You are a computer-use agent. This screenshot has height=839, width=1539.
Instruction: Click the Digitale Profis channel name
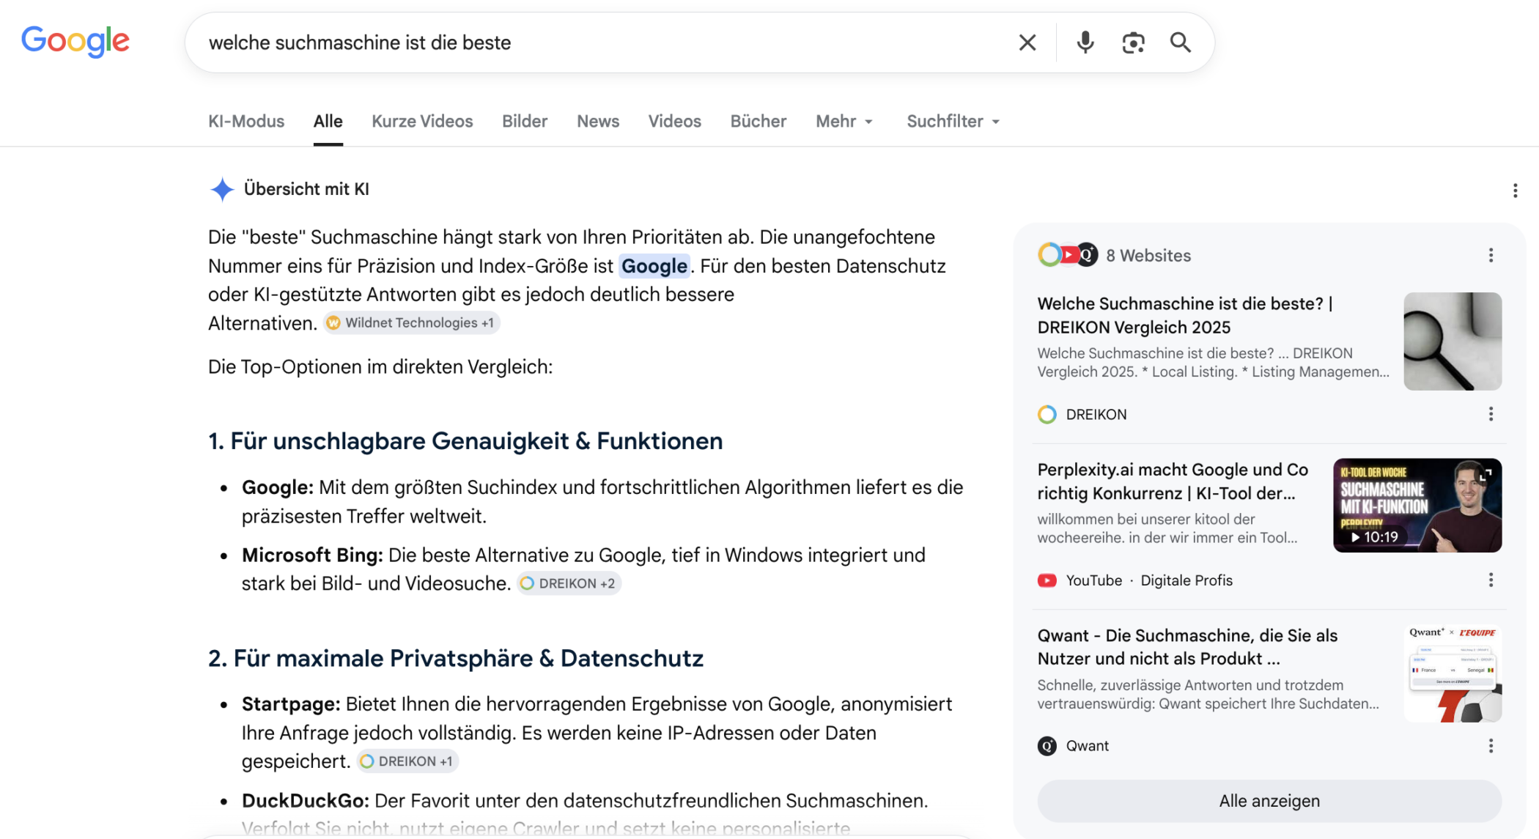(1186, 580)
